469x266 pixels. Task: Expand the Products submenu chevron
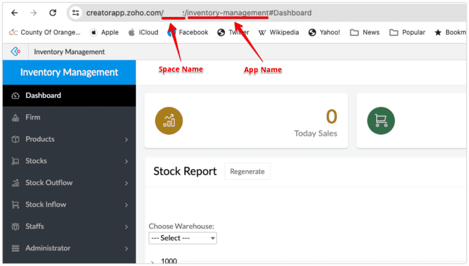(x=126, y=139)
